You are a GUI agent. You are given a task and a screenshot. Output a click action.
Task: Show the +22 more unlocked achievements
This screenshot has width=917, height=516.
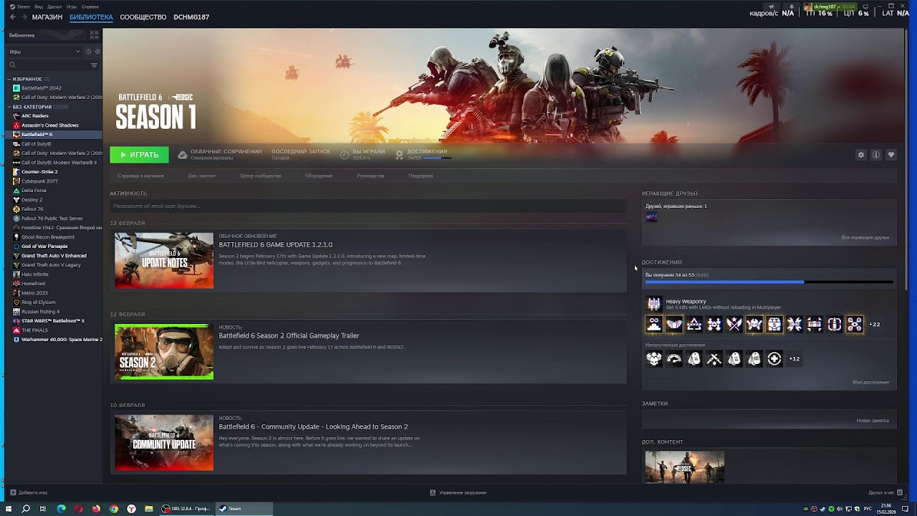(x=875, y=325)
